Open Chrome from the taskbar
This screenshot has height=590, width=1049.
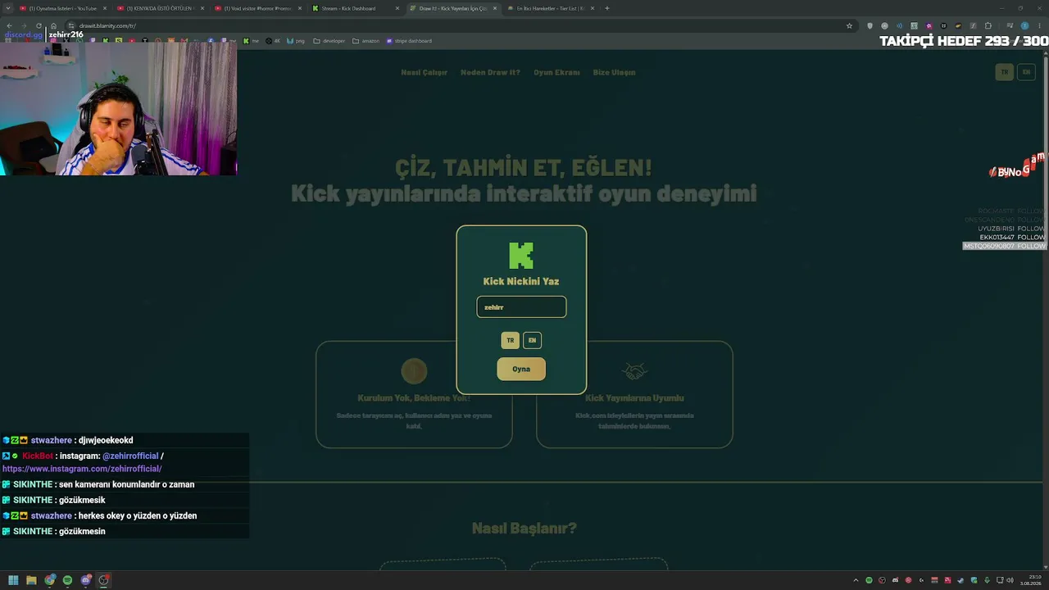pyautogui.click(x=50, y=580)
